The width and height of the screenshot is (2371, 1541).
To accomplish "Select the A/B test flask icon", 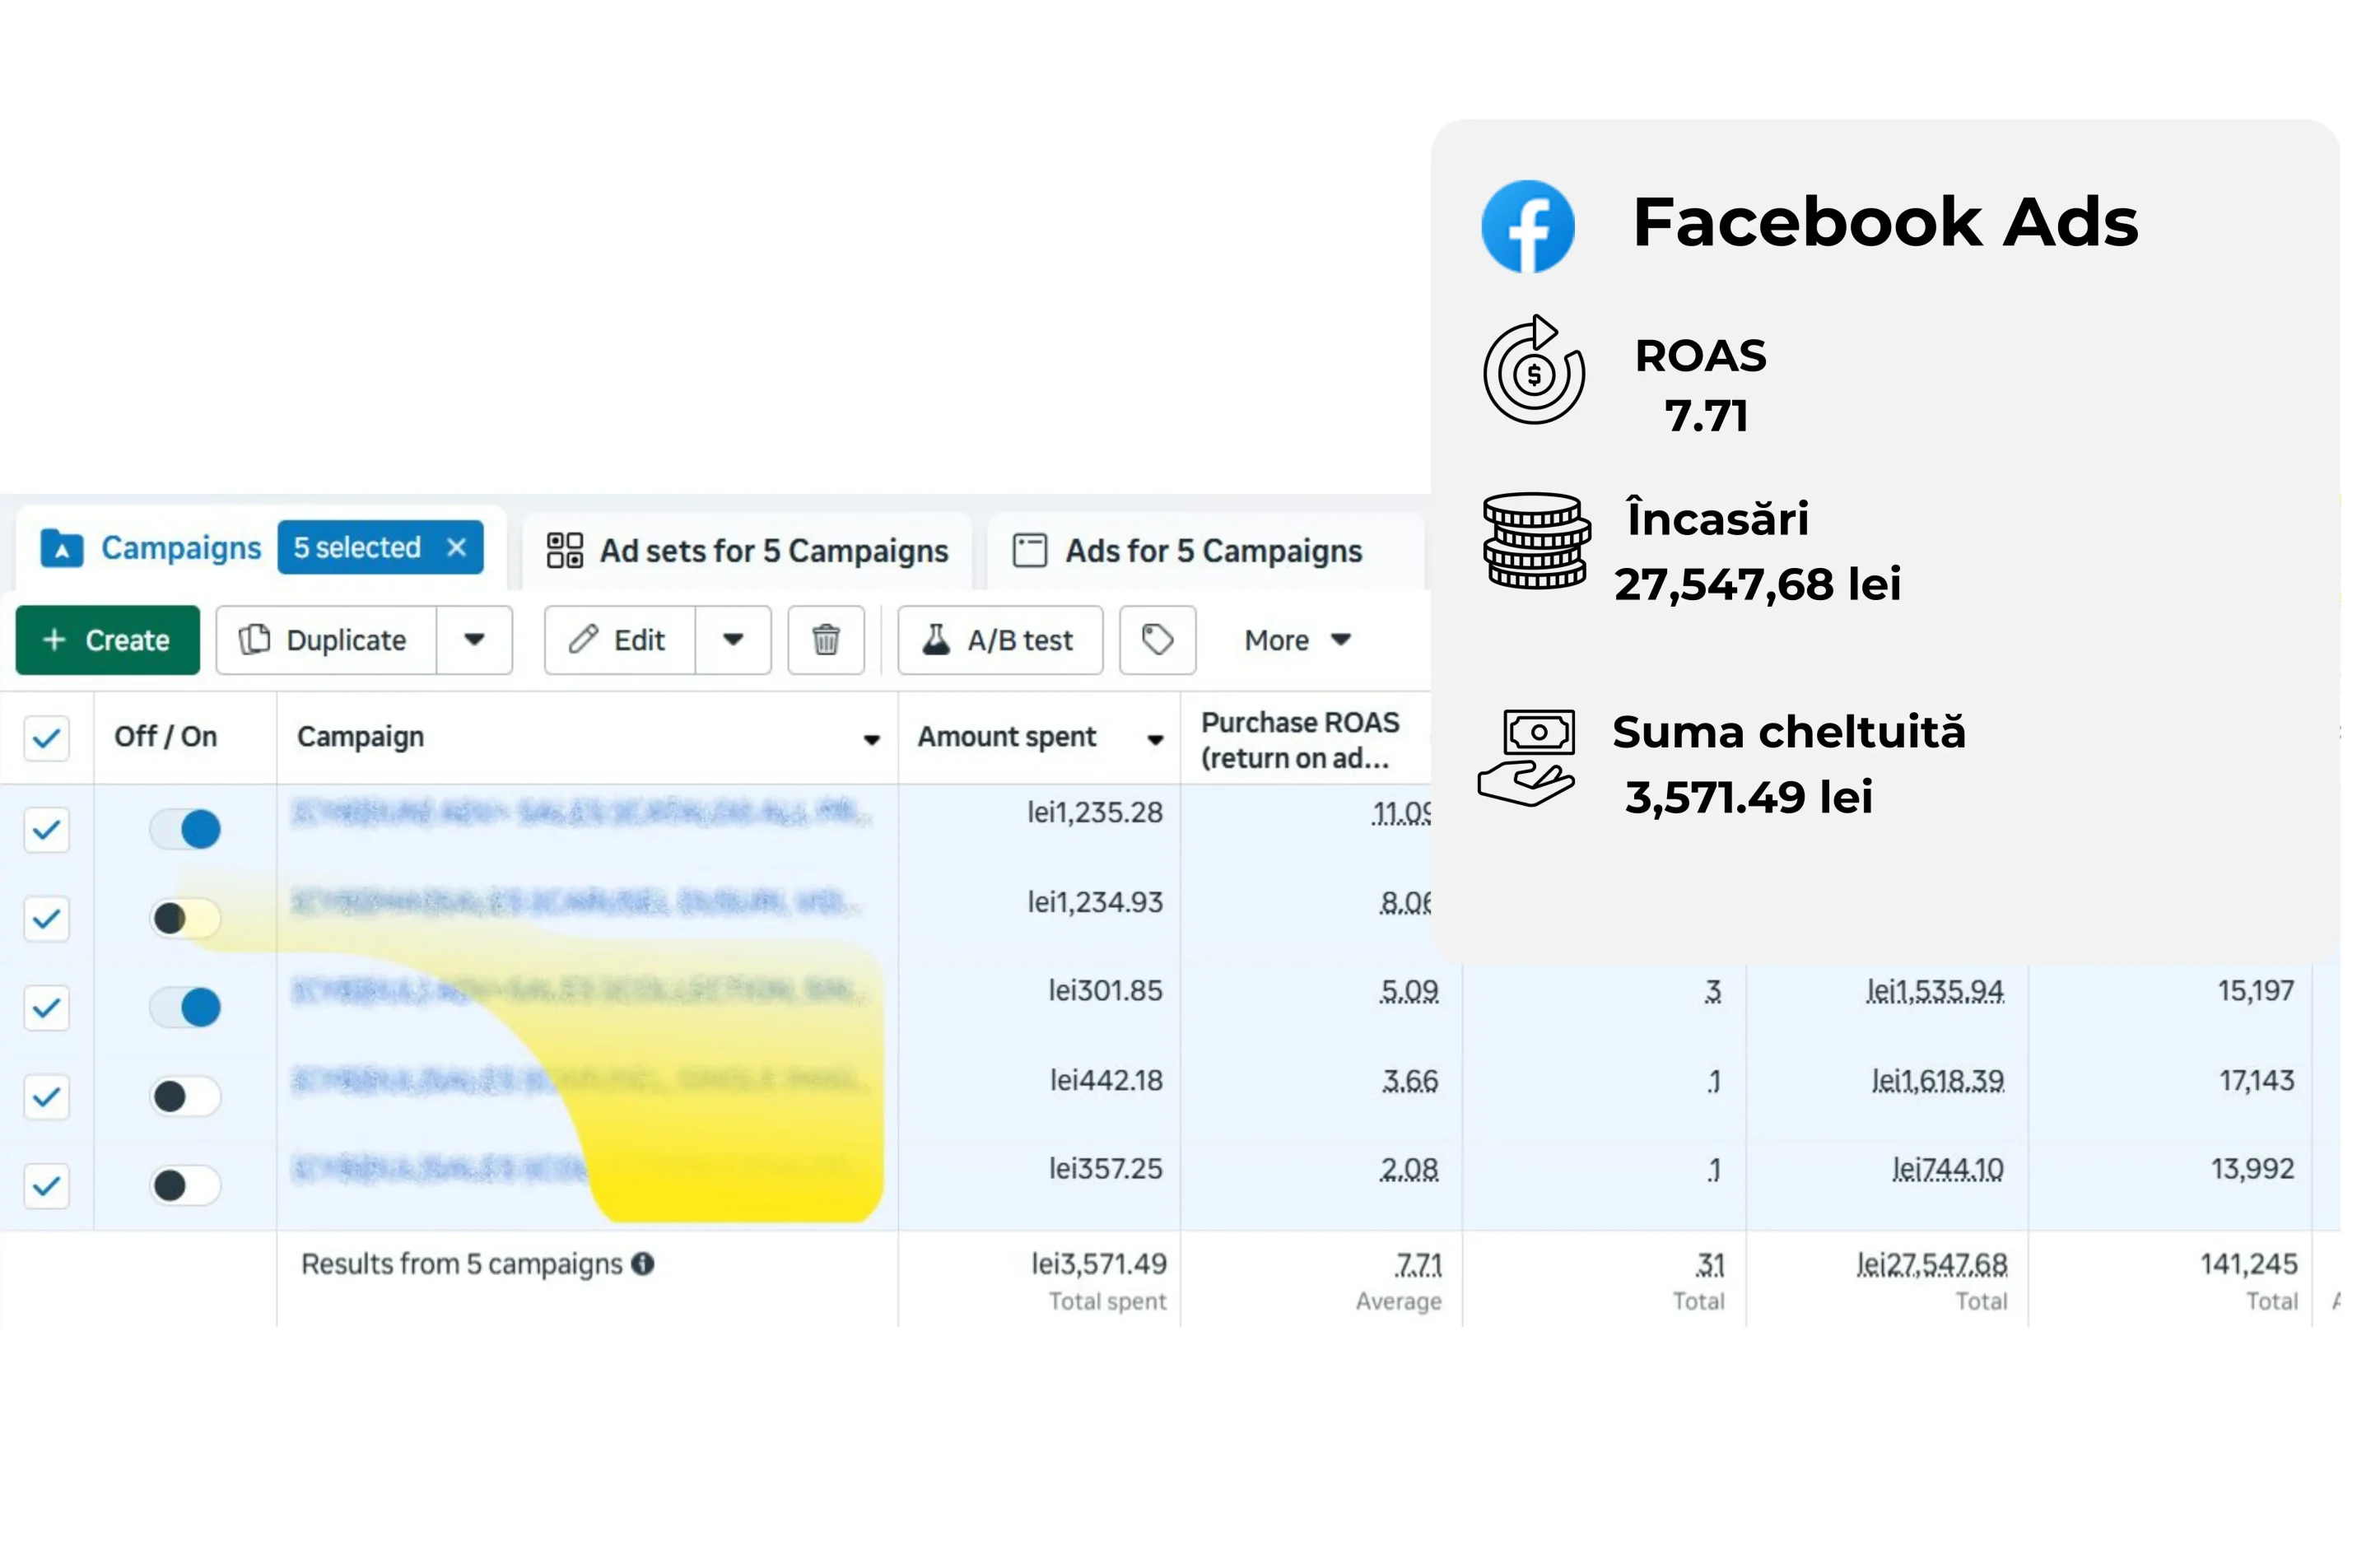I will point(938,640).
